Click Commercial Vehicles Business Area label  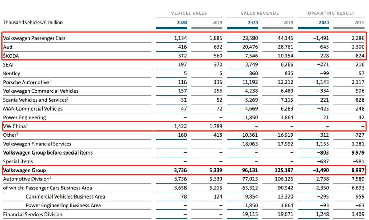[x=65, y=196]
